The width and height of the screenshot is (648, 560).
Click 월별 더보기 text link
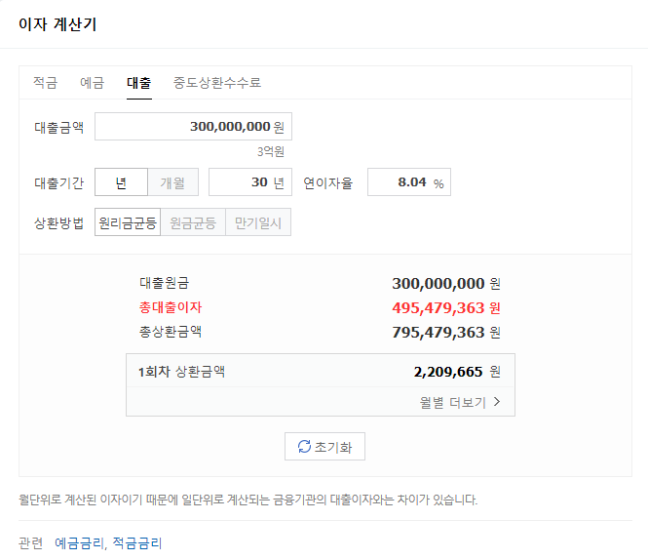click(x=452, y=401)
